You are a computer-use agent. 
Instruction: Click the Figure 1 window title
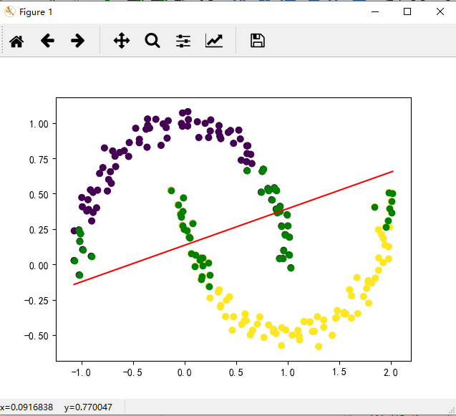[36, 12]
